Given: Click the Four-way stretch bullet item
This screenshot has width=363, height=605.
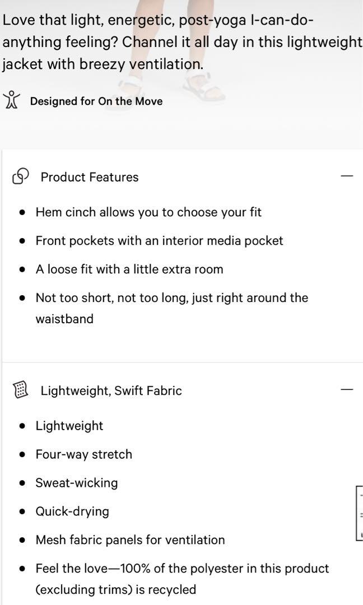Looking at the screenshot, I should (83, 454).
